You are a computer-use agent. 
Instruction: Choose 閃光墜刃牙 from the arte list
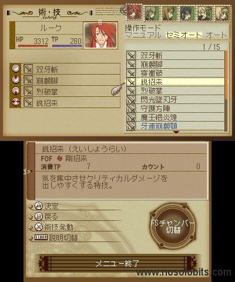click(175, 99)
